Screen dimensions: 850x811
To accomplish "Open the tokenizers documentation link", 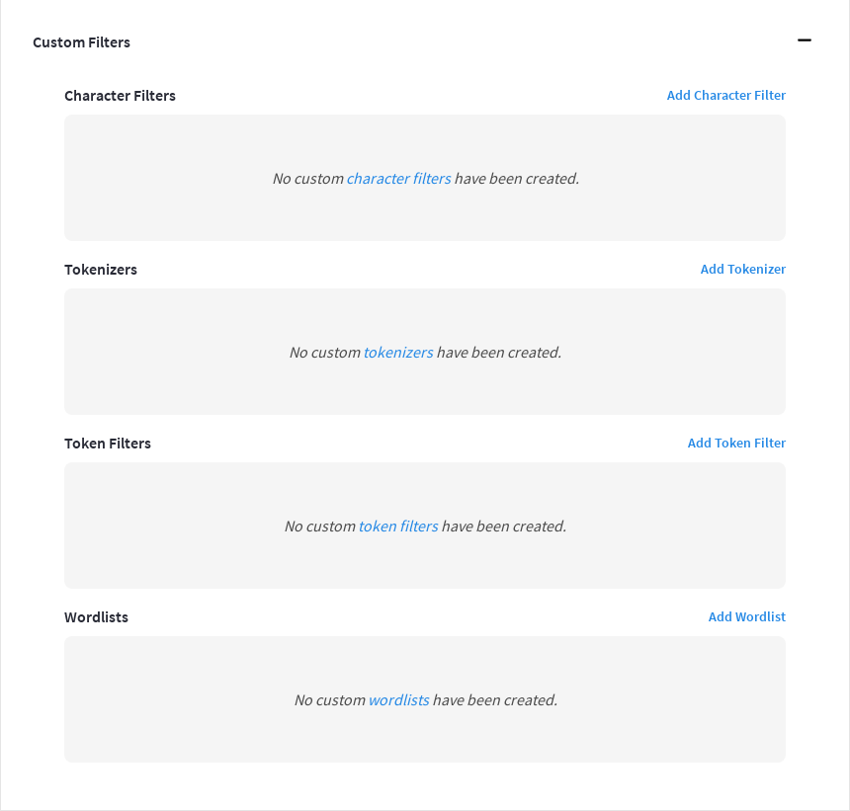I will [398, 352].
